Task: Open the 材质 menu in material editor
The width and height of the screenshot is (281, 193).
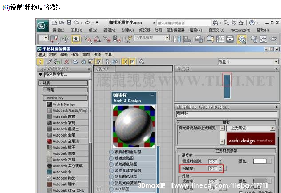Action: [53, 55]
